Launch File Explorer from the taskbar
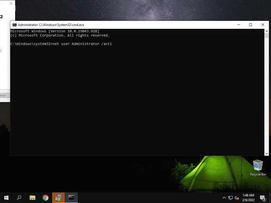271x203 pixels. (32, 197)
